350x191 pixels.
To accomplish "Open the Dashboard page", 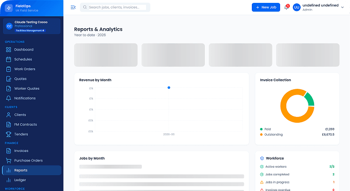I will point(32,50).
